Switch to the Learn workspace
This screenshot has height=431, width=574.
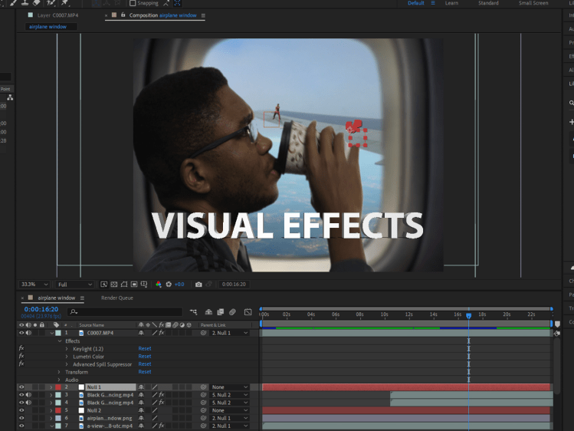[x=451, y=3]
